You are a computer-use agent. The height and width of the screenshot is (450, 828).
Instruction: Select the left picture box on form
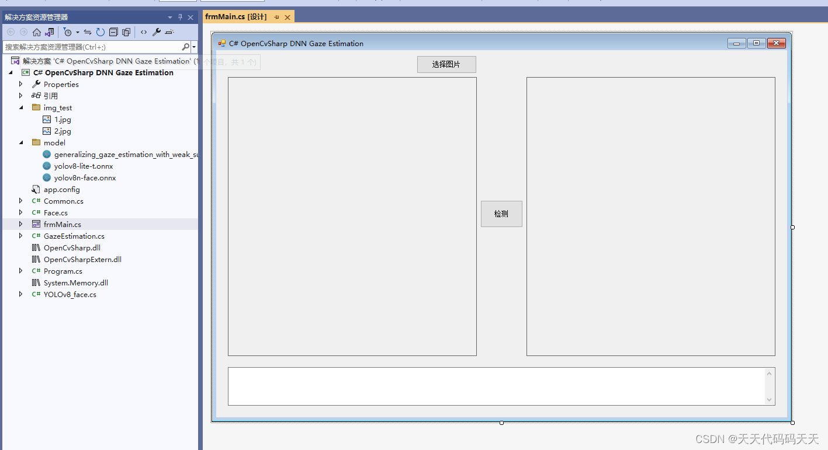[x=352, y=217]
